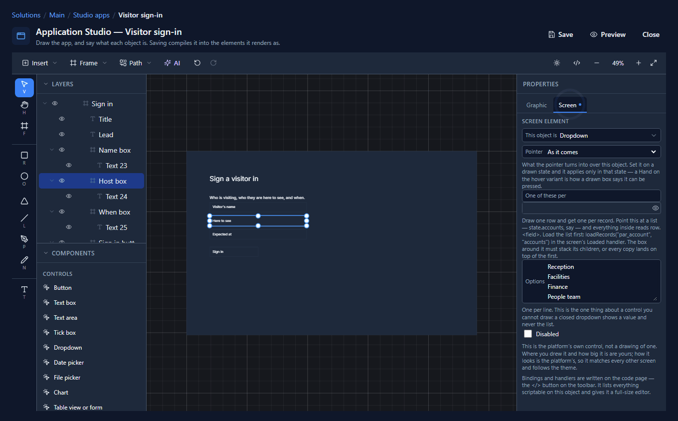The width and height of the screenshot is (678, 421).
Task: Switch to the Screen tab
Action: [x=570, y=105]
